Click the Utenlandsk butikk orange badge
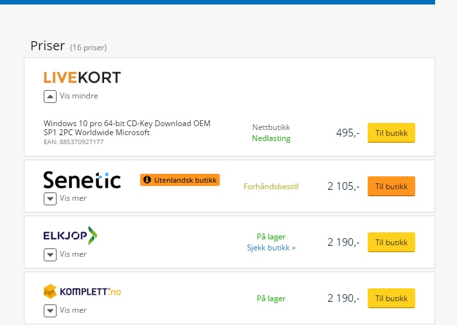The width and height of the screenshot is (457, 325). click(x=180, y=180)
